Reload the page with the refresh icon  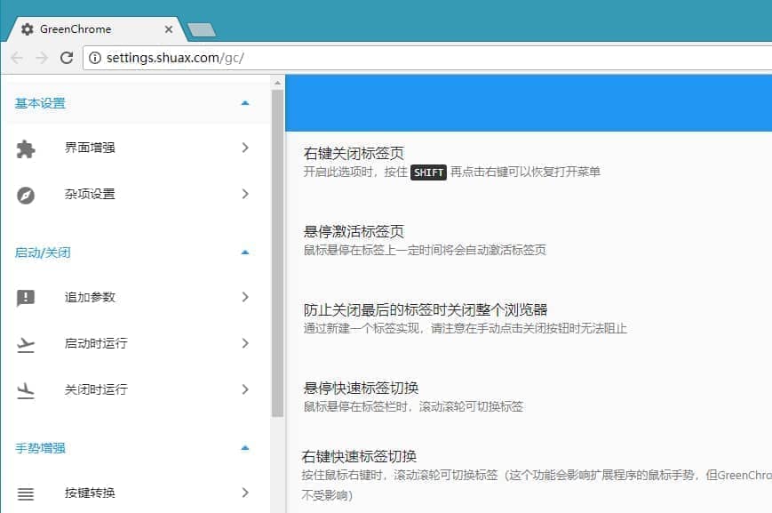pyautogui.click(x=66, y=58)
